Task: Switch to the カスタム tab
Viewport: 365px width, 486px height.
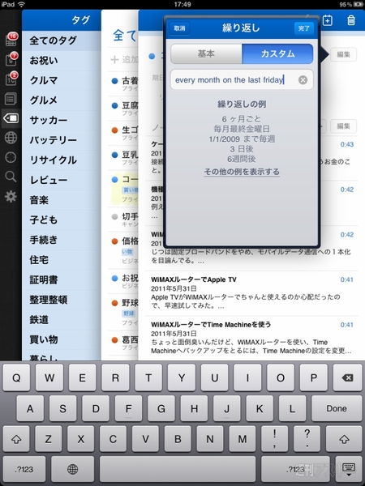Action: pos(277,53)
